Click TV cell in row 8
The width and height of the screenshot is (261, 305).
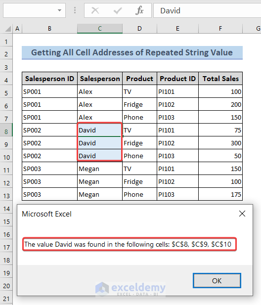pos(139,130)
